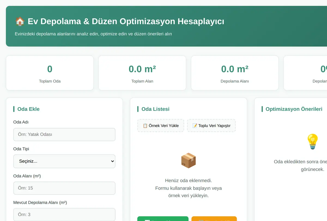Click the light bulb icon under Optimizasyon Önerileri
327x221 pixels.
pyautogui.click(x=312, y=141)
